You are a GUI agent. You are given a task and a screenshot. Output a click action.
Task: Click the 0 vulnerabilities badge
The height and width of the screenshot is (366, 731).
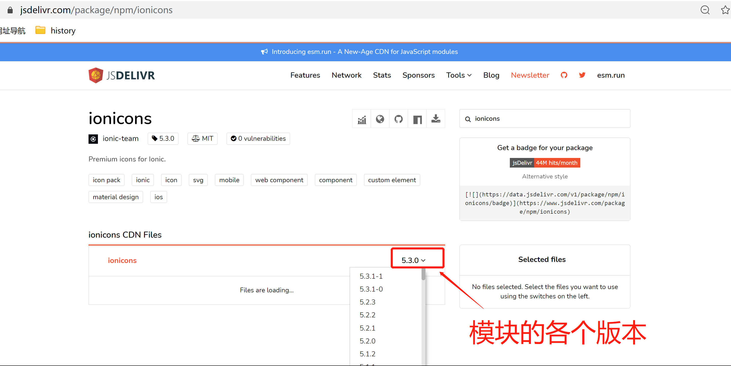(258, 138)
